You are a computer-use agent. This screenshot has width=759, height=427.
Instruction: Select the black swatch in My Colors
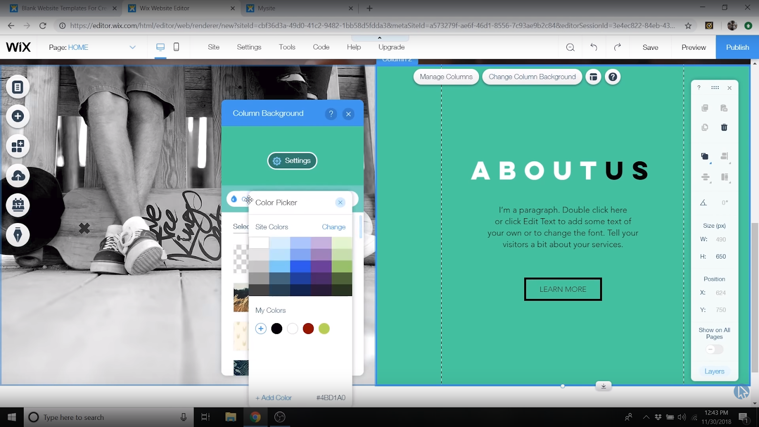coord(277,328)
